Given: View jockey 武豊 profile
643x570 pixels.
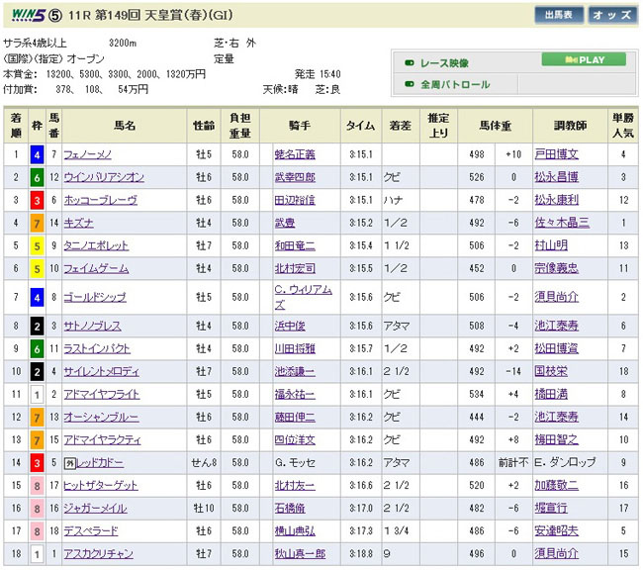Looking at the screenshot, I should pos(284,223).
